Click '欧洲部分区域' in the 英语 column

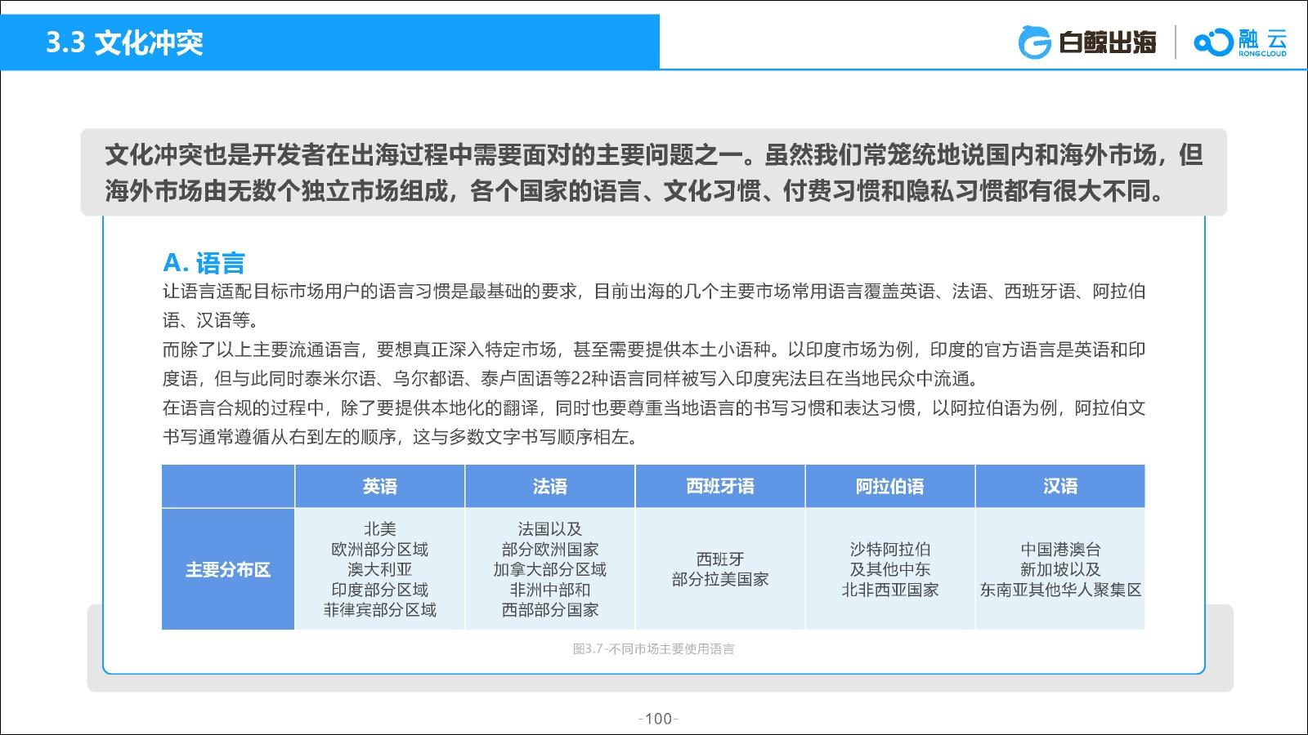[x=380, y=550]
